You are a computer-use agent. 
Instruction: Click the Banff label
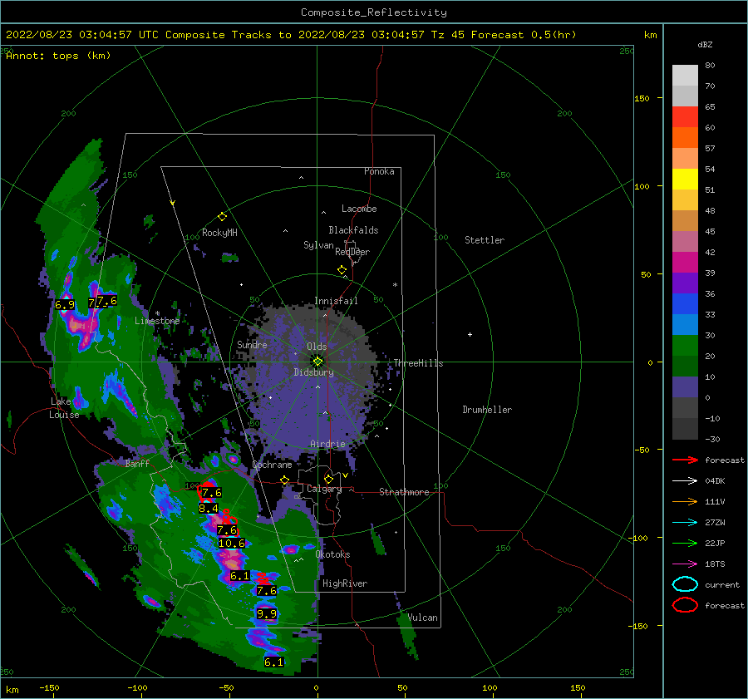click(x=137, y=463)
